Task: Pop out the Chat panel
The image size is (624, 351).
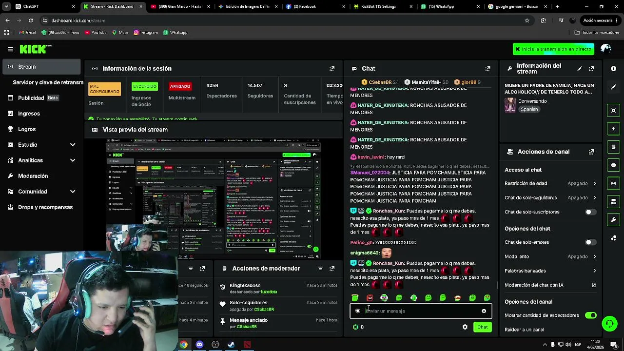Action: [x=487, y=69]
